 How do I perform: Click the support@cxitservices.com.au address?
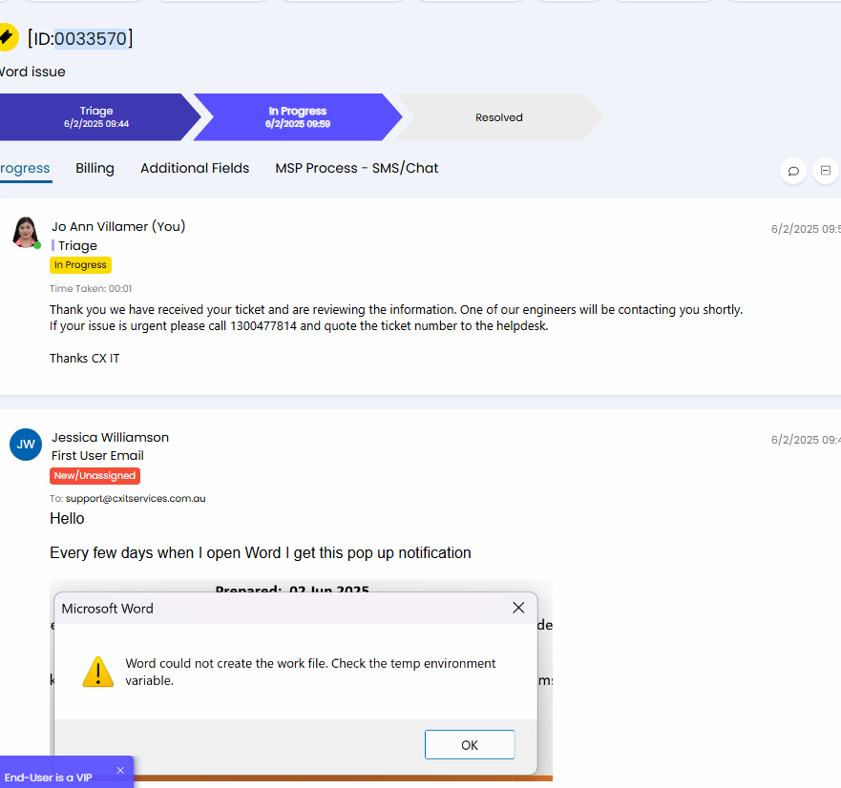136,499
